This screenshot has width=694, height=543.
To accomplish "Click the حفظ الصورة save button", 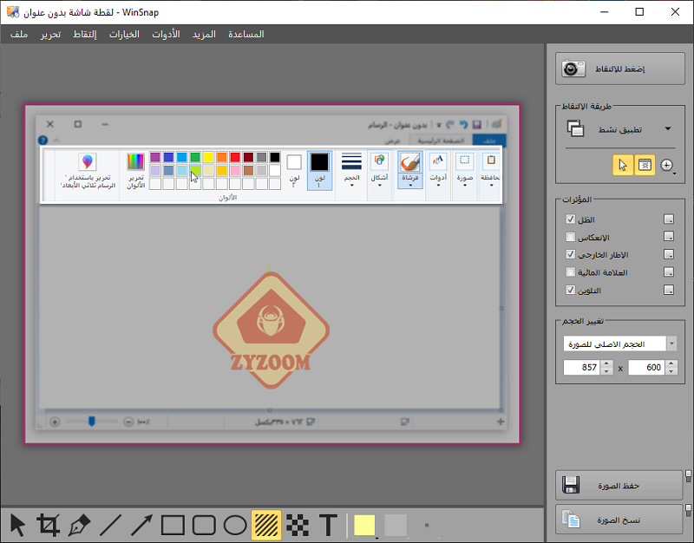I will click(x=619, y=486).
